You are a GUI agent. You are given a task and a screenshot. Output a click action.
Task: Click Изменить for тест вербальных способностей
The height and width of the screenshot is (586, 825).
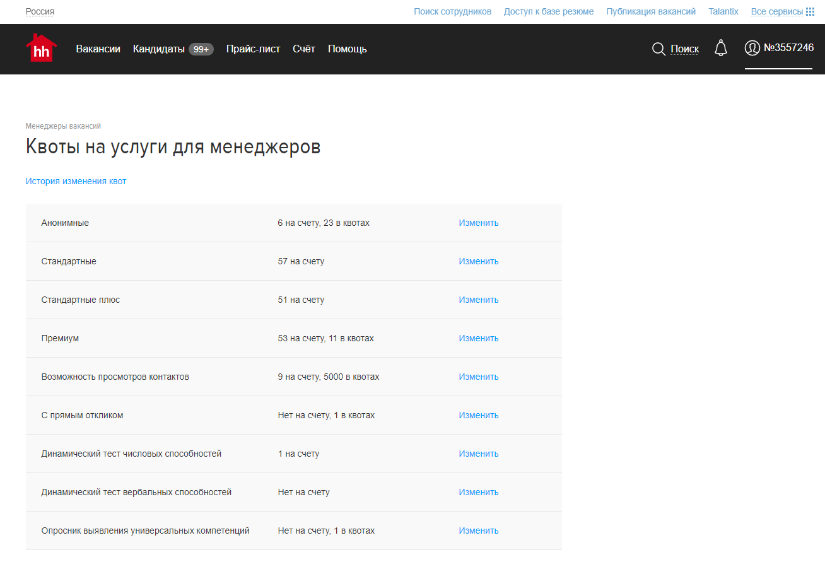[x=479, y=492]
